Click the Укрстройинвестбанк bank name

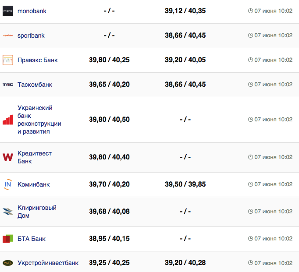click(48, 263)
